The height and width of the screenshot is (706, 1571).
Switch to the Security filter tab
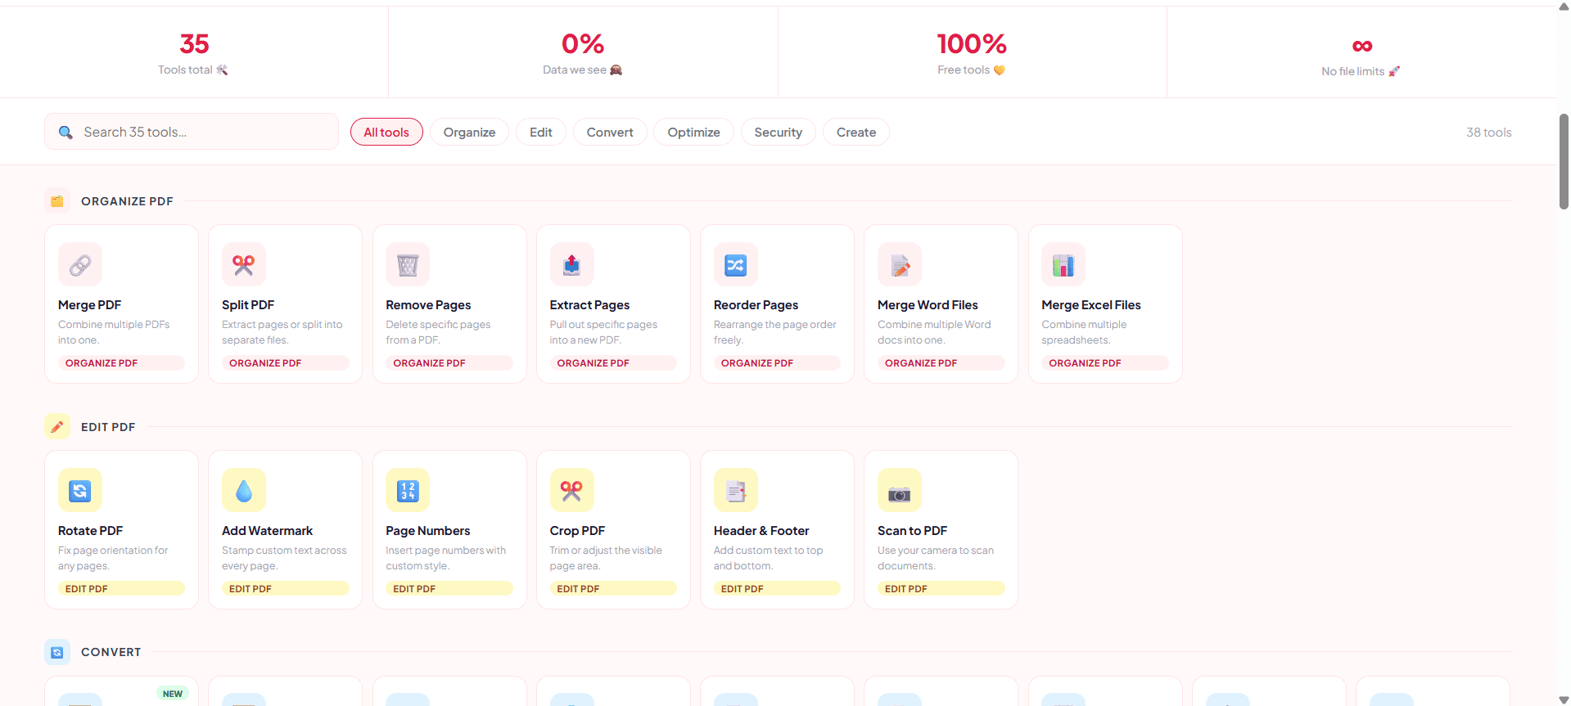[x=778, y=132]
